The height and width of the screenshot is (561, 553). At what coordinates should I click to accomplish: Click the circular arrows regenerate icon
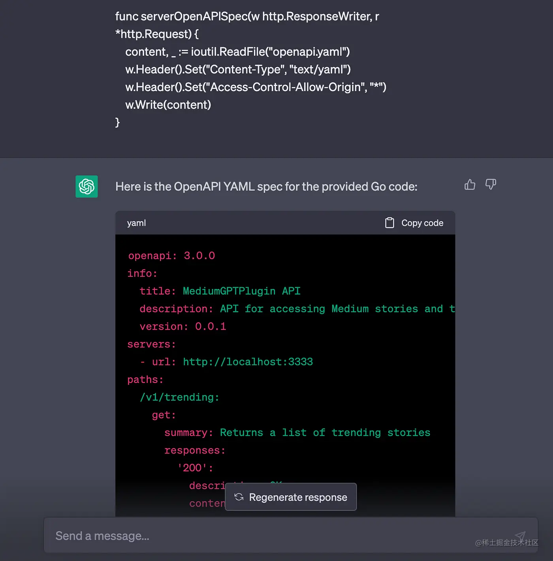(x=239, y=497)
